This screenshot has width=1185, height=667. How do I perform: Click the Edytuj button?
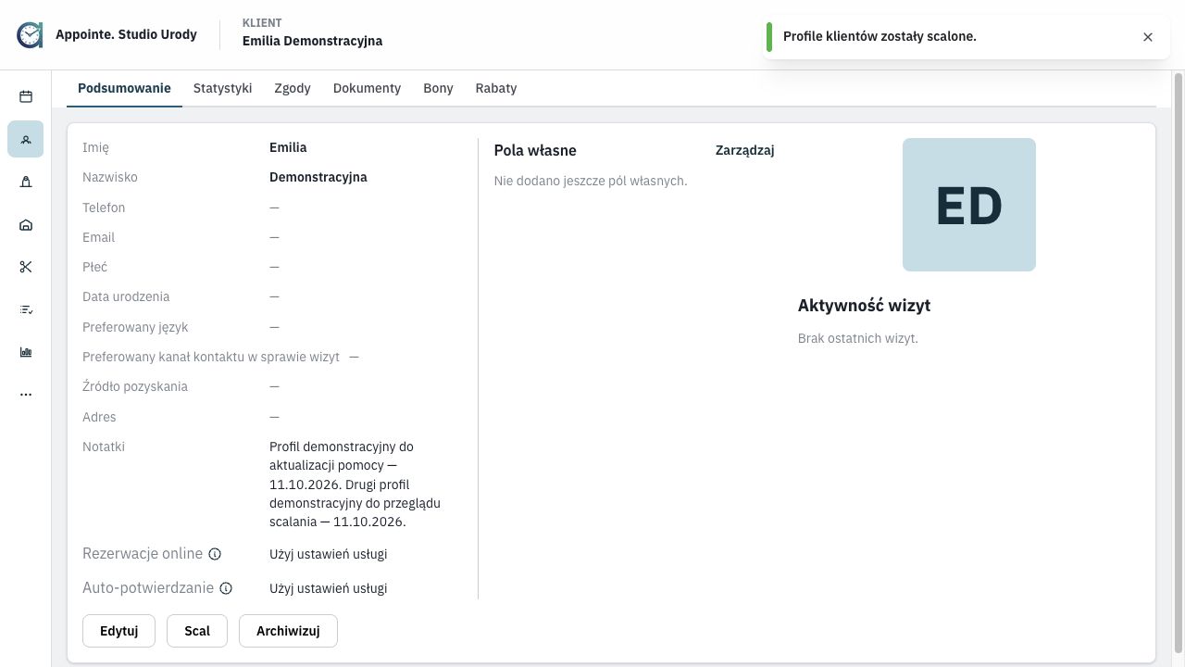pyautogui.click(x=118, y=631)
